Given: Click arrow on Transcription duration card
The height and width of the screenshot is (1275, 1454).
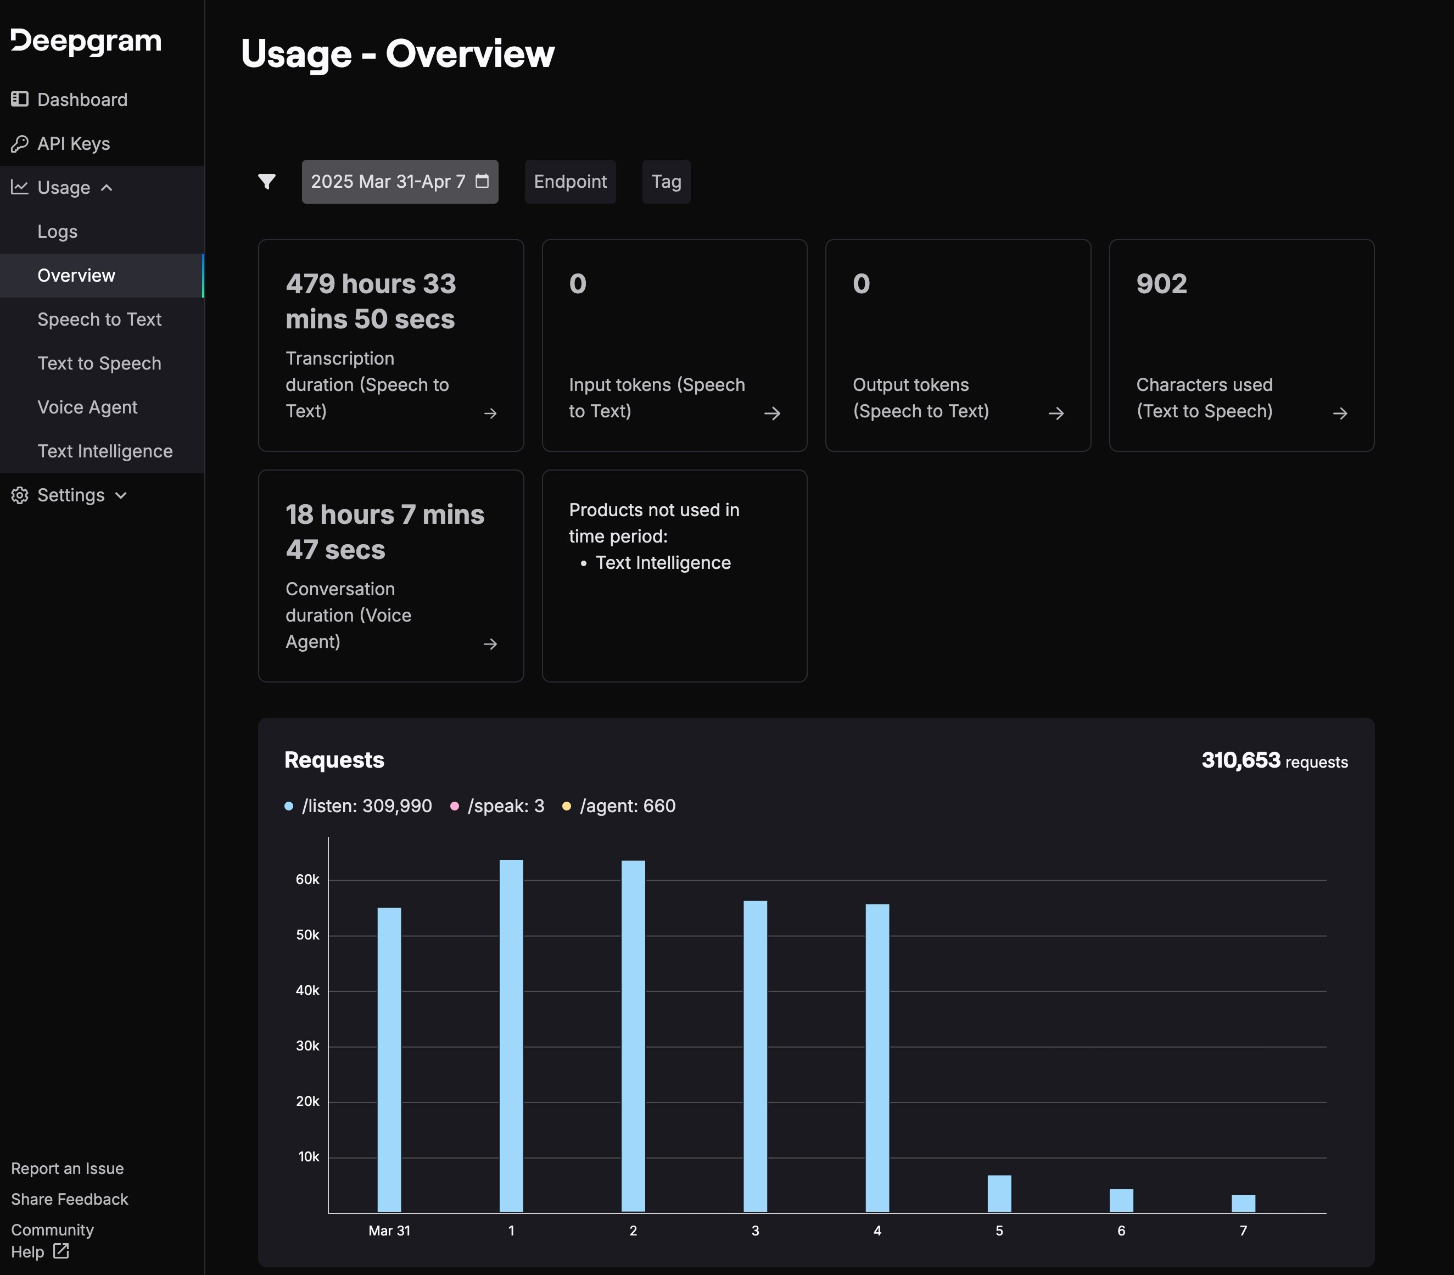Looking at the screenshot, I should 490,413.
